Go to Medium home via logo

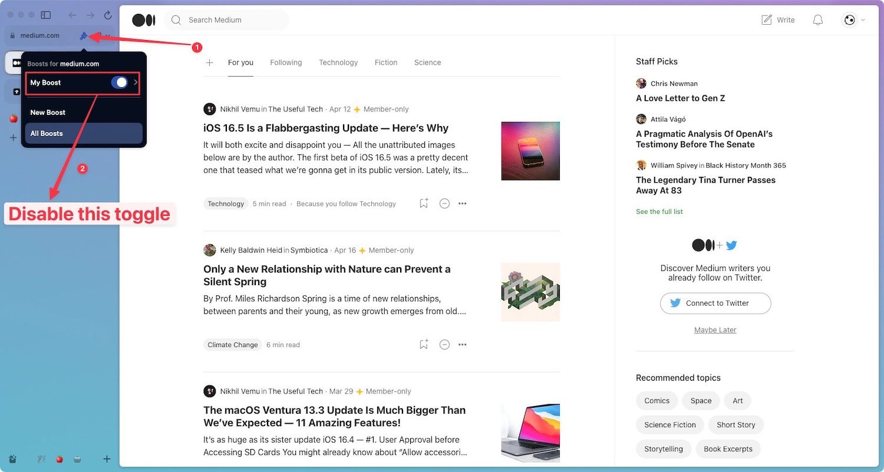[143, 20]
